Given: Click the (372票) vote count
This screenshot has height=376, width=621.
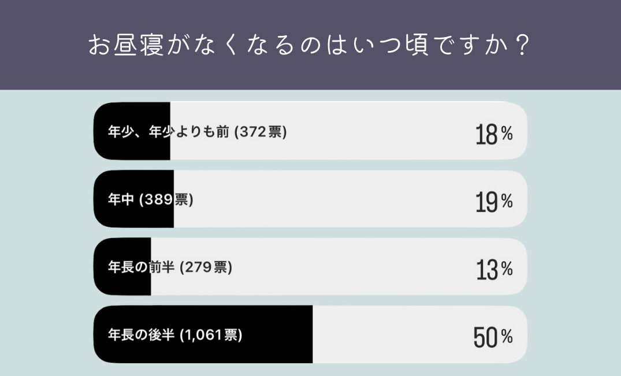Looking at the screenshot, I should tap(260, 132).
